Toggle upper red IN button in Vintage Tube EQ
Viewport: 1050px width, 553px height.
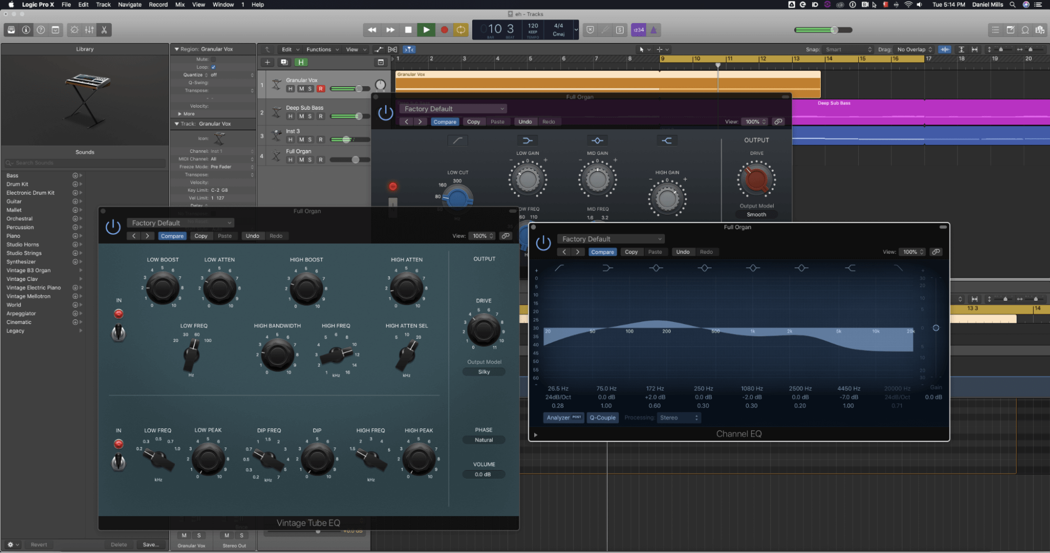[119, 314]
